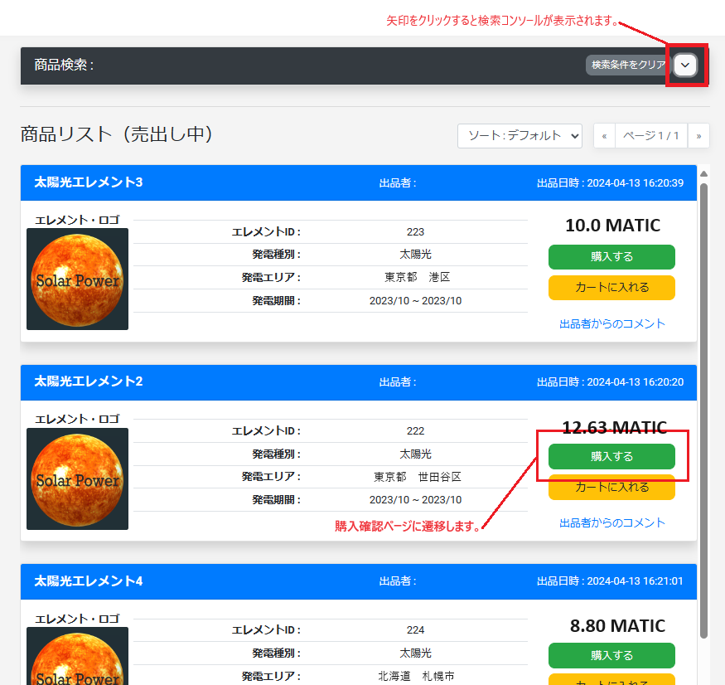Click the next page » arrow
The image size is (725, 685).
point(698,136)
